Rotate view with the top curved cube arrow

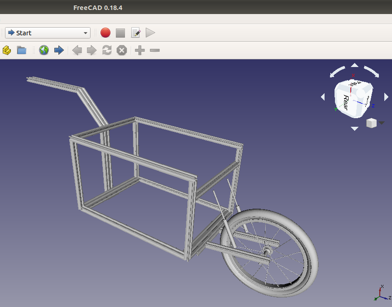pos(354,66)
